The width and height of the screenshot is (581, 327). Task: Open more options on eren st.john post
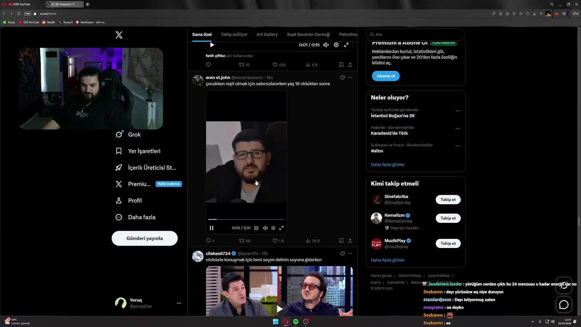(x=350, y=78)
